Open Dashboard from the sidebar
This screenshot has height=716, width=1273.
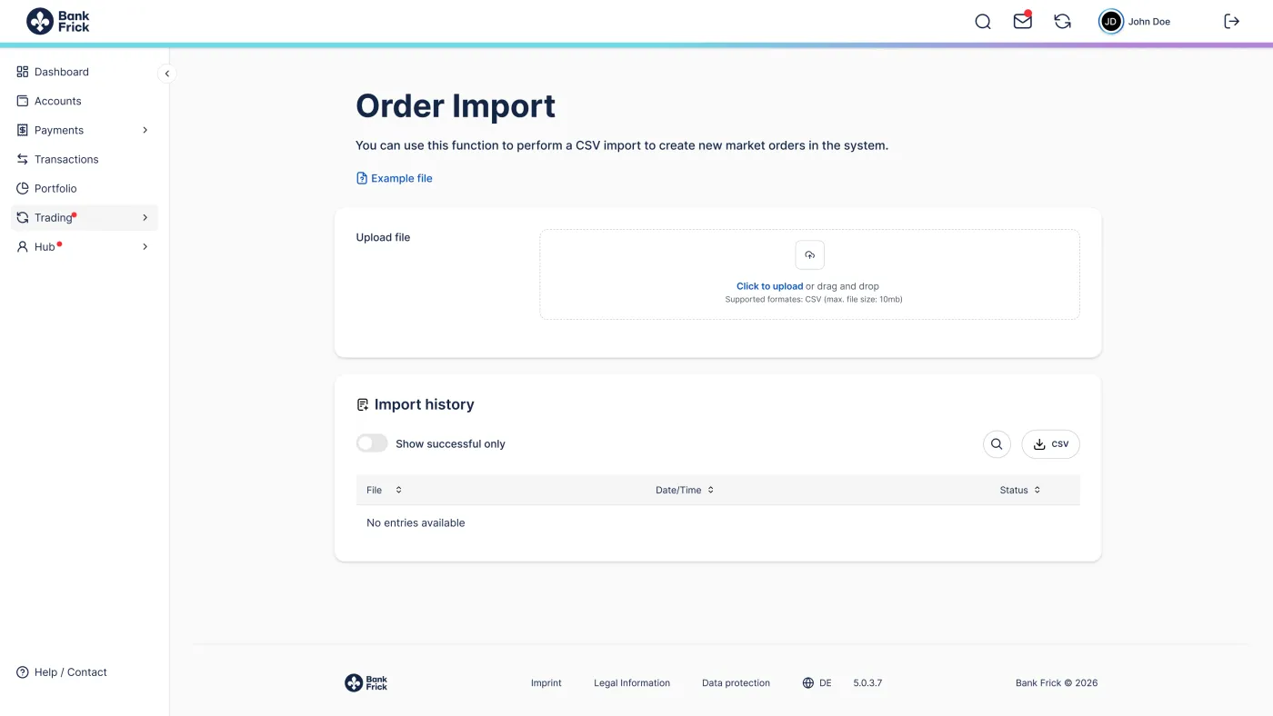coord(62,72)
